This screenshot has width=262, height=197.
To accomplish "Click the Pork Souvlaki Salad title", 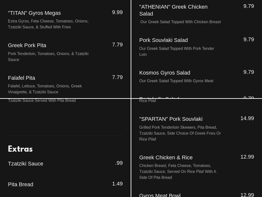I will 163,40.
